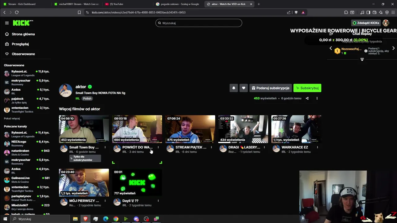Image resolution: width=397 pixels, height=223 pixels.
Task: Click the share icon next to 6 godzin temu
Action: (307, 98)
